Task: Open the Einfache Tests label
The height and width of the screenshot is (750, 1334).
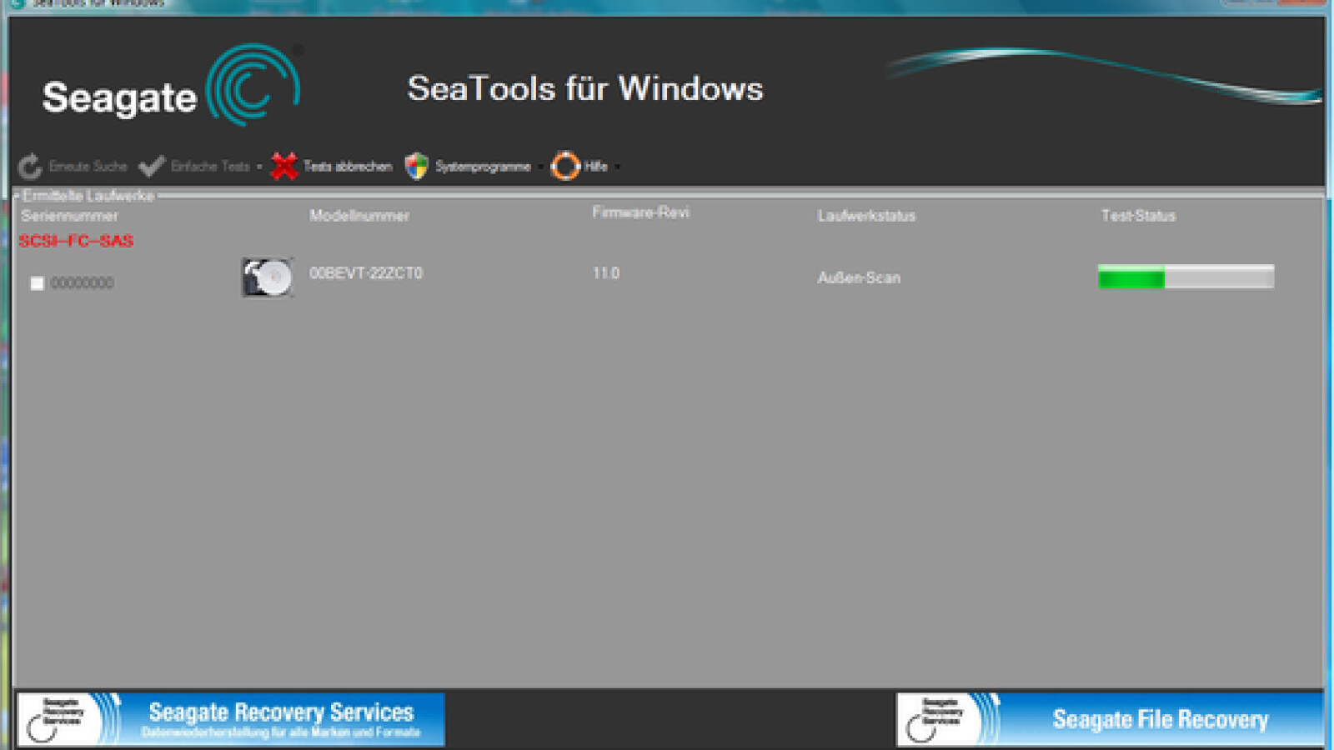Action: [210, 167]
